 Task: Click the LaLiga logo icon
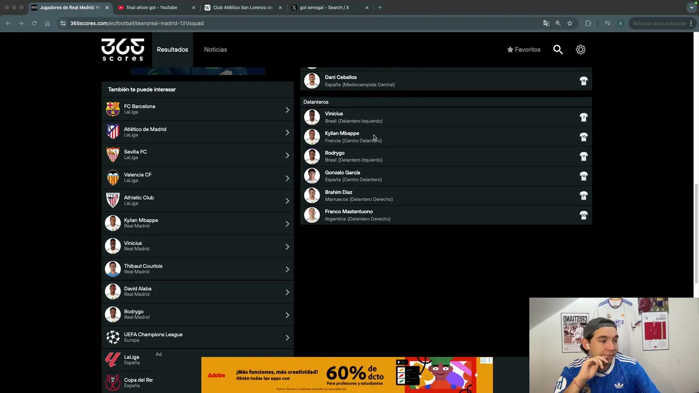(112, 360)
